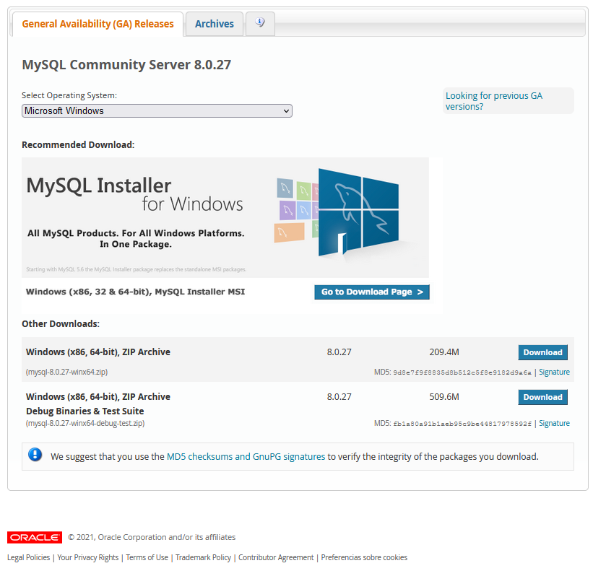Open Legal Policies footer link
The height and width of the screenshot is (571, 593).
28,557
